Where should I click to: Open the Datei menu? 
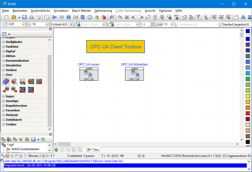(5, 11)
